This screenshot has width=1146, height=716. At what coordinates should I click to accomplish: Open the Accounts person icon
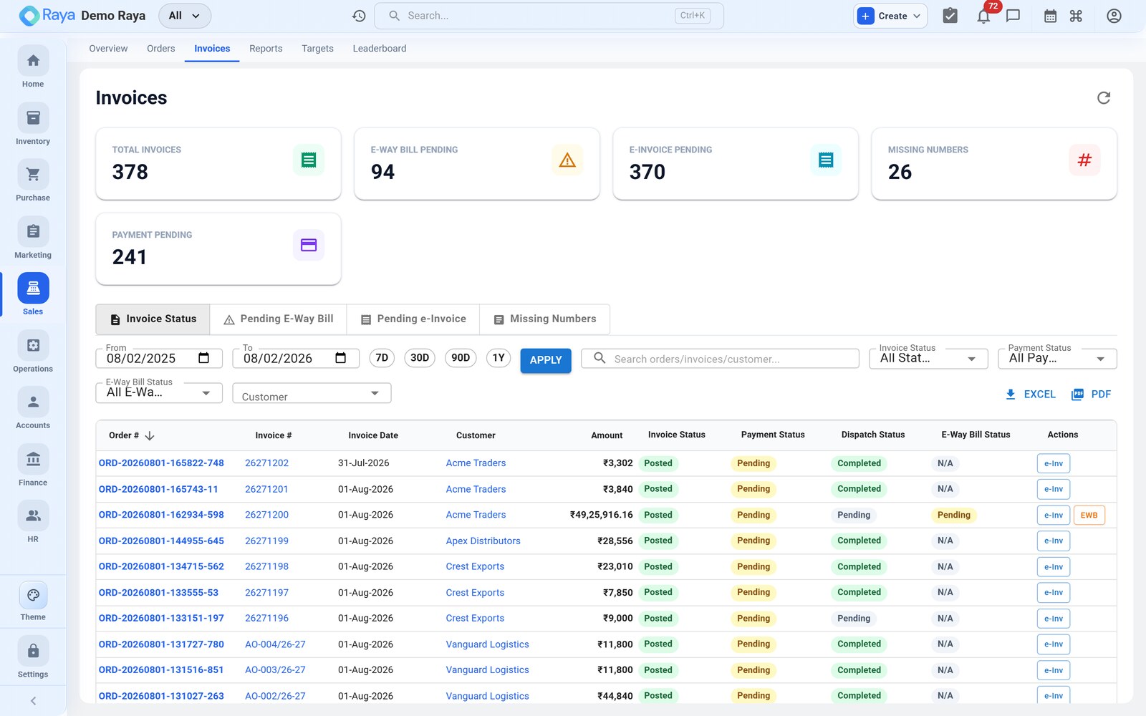(x=33, y=402)
